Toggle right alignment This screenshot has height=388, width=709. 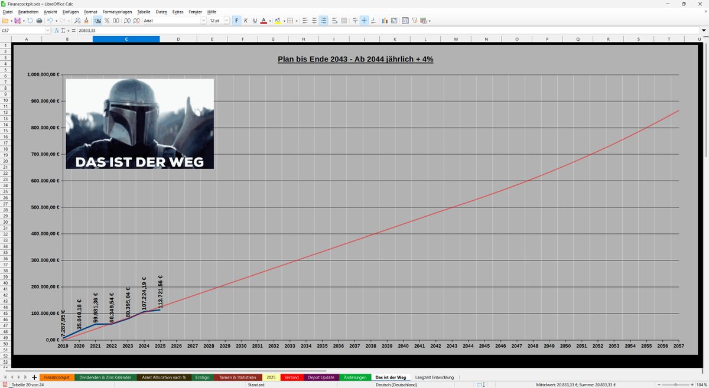pyautogui.click(x=323, y=21)
